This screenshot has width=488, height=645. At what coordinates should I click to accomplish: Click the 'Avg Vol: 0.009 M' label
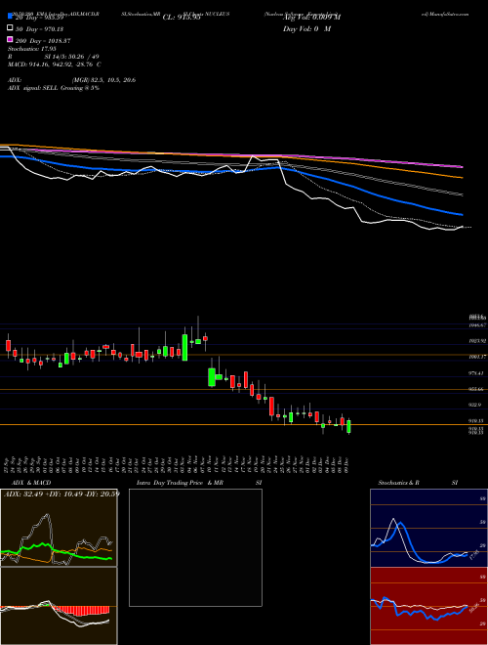(x=311, y=18)
